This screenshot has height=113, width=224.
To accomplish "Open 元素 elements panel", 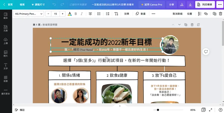I will pos(5,28).
